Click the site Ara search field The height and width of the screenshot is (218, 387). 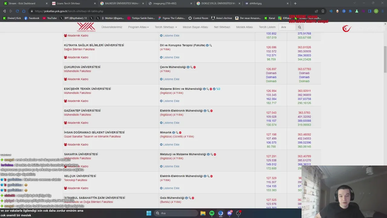click(287, 27)
